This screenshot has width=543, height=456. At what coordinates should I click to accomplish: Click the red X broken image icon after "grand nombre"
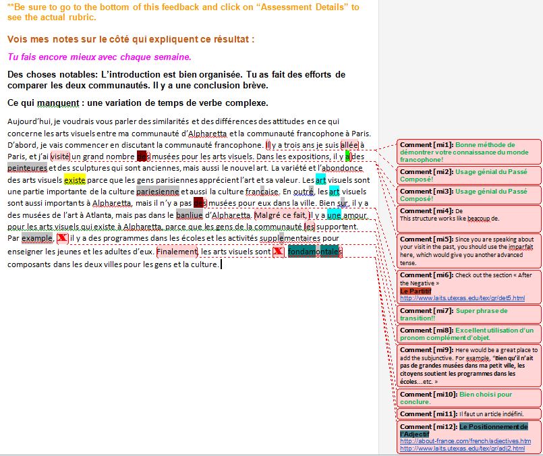(x=142, y=156)
